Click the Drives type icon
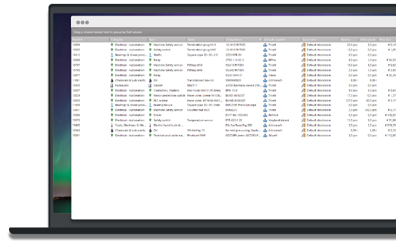The width and height of the screenshot is (396, 242). point(150,115)
